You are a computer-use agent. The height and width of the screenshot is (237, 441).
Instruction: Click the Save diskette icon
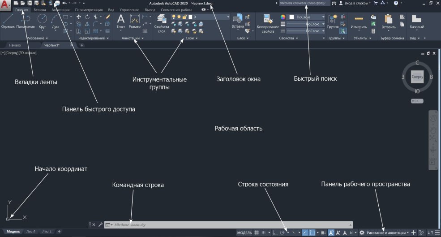coord(30,3)
